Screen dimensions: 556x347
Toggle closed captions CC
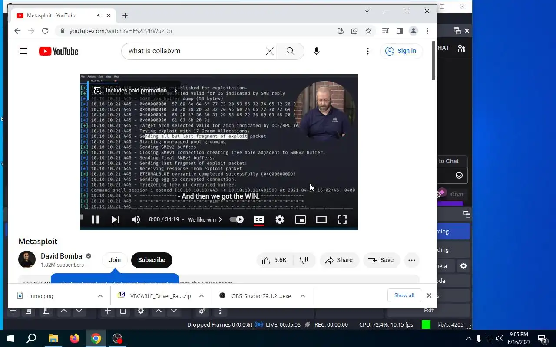pyautogui.click(x=259, y=219)
